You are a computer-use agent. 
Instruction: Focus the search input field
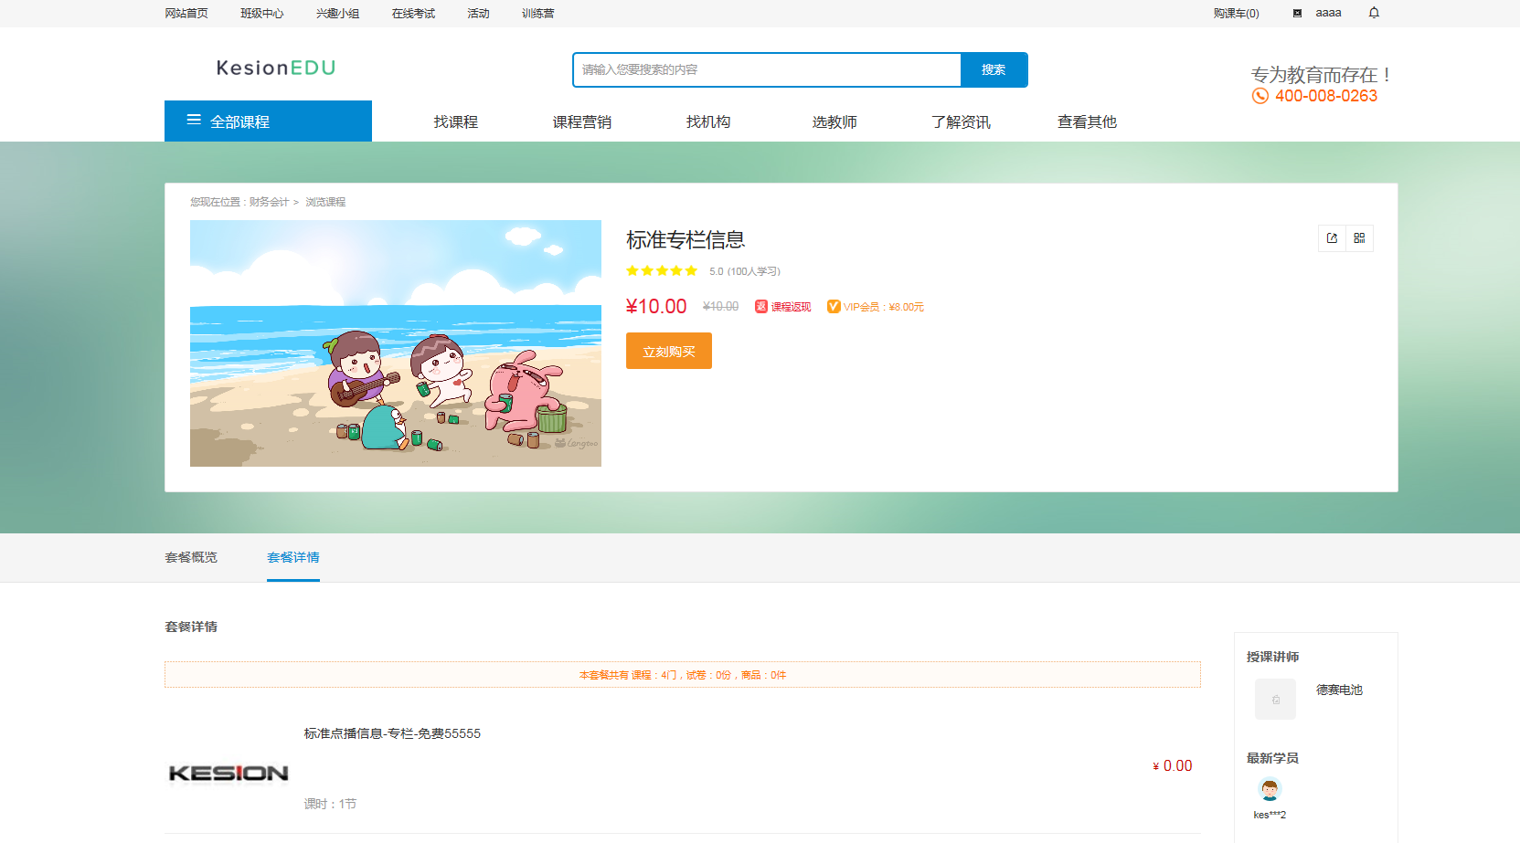click(x=766, y=70)
